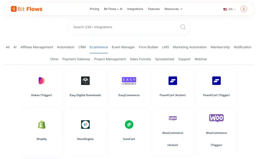259x159 pixels.
Task: Click the WooCommerce (Trigger) title text
Action: click(x=217, y=139)
